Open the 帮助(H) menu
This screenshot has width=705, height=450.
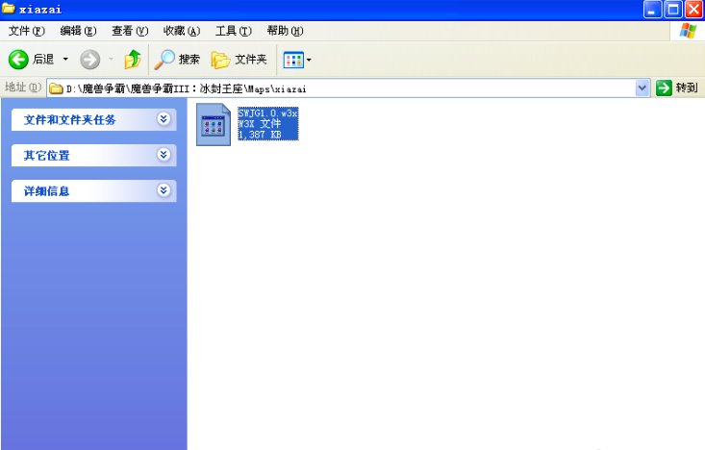point(285,31)
